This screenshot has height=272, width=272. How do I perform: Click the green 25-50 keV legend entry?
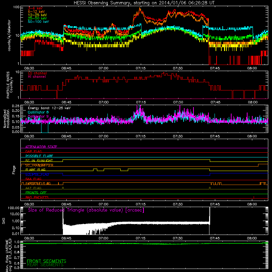[37, 18]
